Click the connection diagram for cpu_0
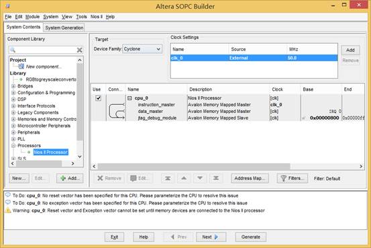 tap(117, 111)
